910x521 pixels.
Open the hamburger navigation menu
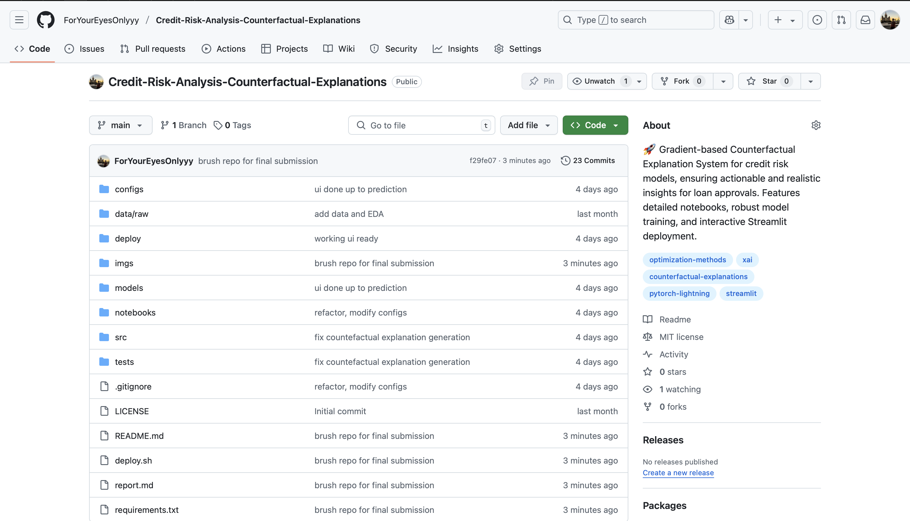click(x=19, y=20)
